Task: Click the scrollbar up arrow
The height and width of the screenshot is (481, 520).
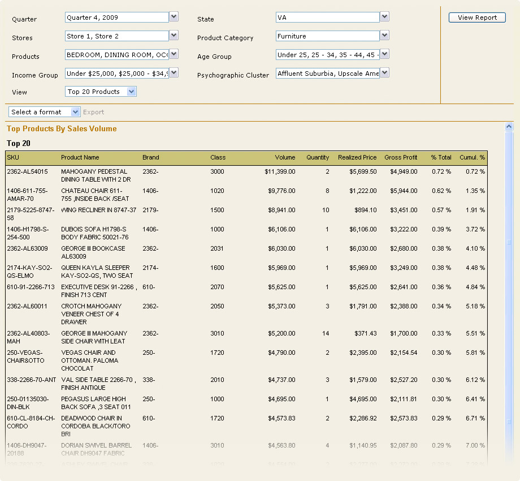Action: [x=509, y=126]
